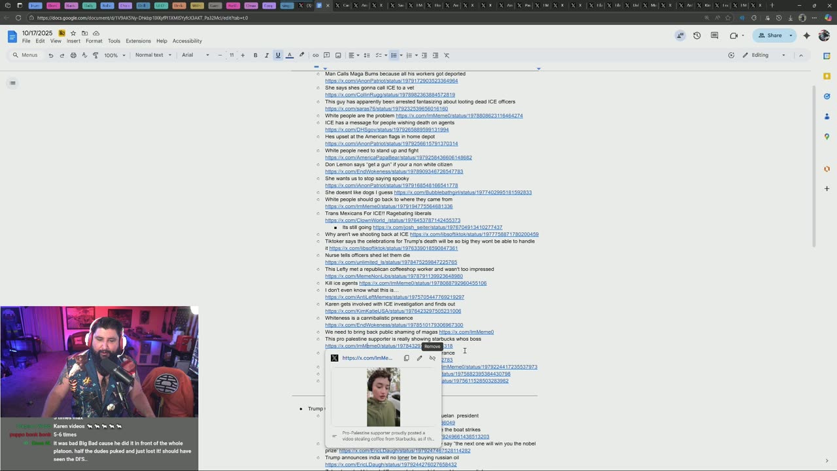Copy the link in the preview card

pyautogui.click(x=406, y=358)
